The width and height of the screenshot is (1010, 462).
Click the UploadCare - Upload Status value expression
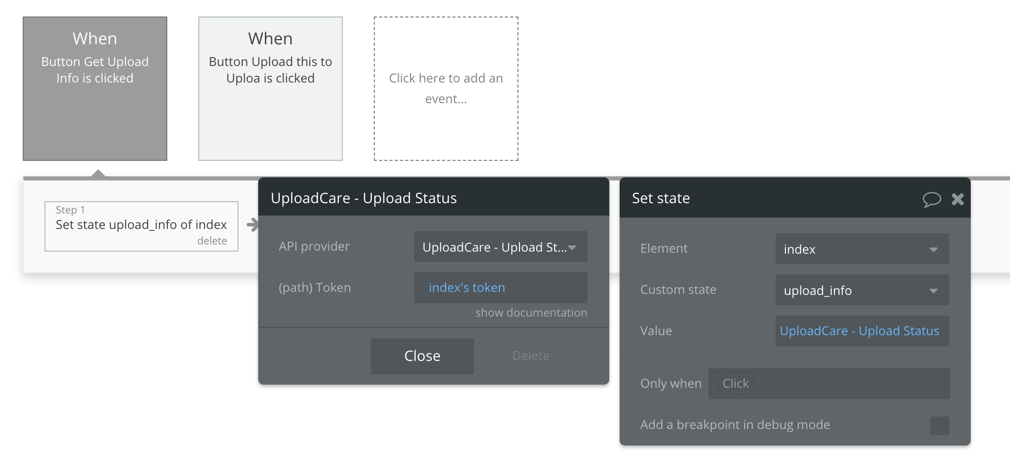[x=859, y=331]
